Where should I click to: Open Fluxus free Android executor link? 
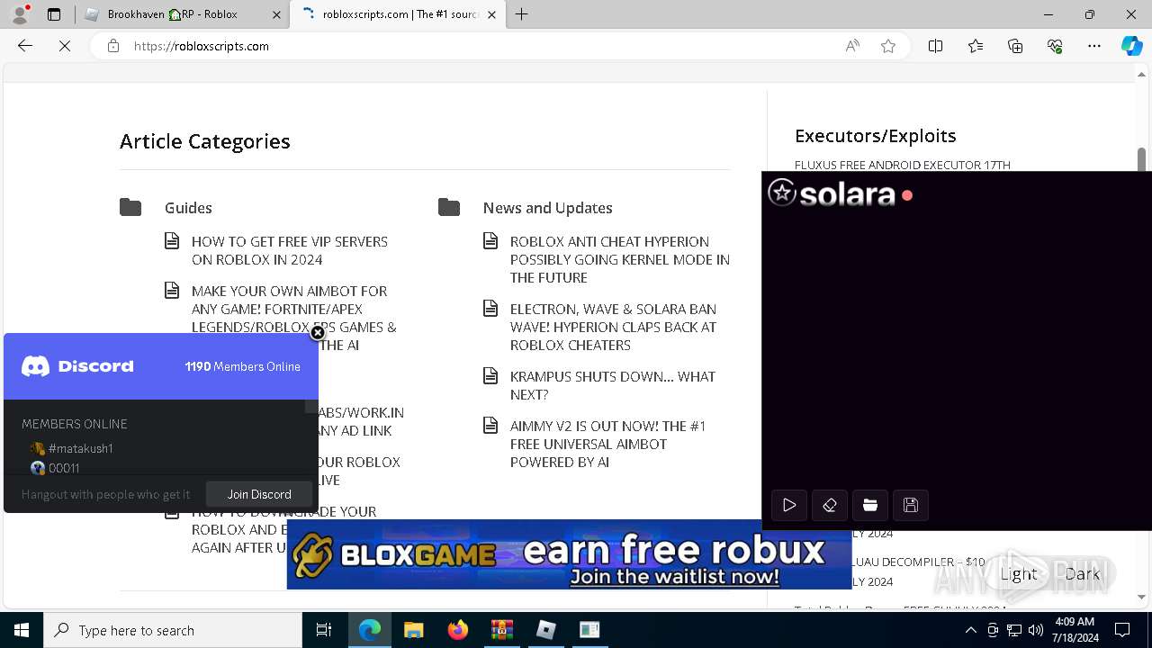[903, 165]
